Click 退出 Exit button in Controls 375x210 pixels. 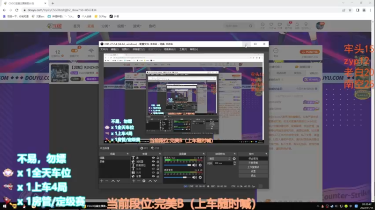(253, 176)
